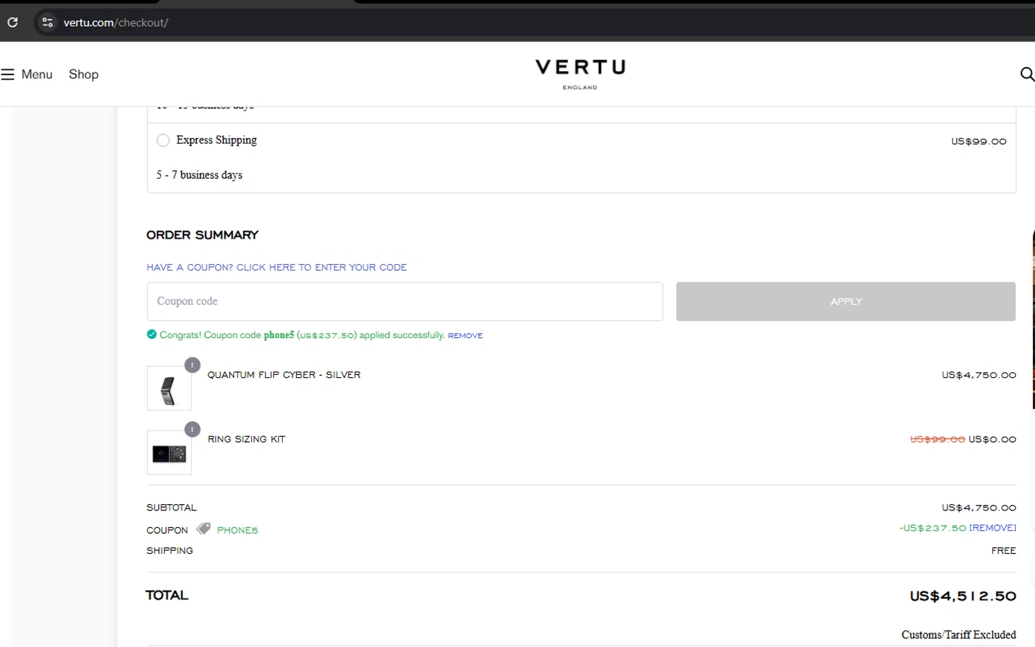Click the FREE shipping value
Image resolution: width=1035 pixels, height=647 pixels.
[x=1004, y=551]
